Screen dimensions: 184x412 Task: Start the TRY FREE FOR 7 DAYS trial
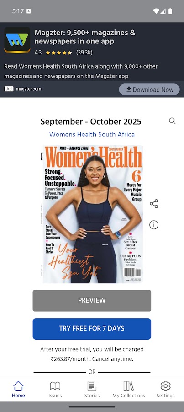point(92,329)
